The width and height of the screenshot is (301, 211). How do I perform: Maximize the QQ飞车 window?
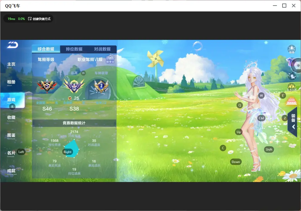click(284, 6)
